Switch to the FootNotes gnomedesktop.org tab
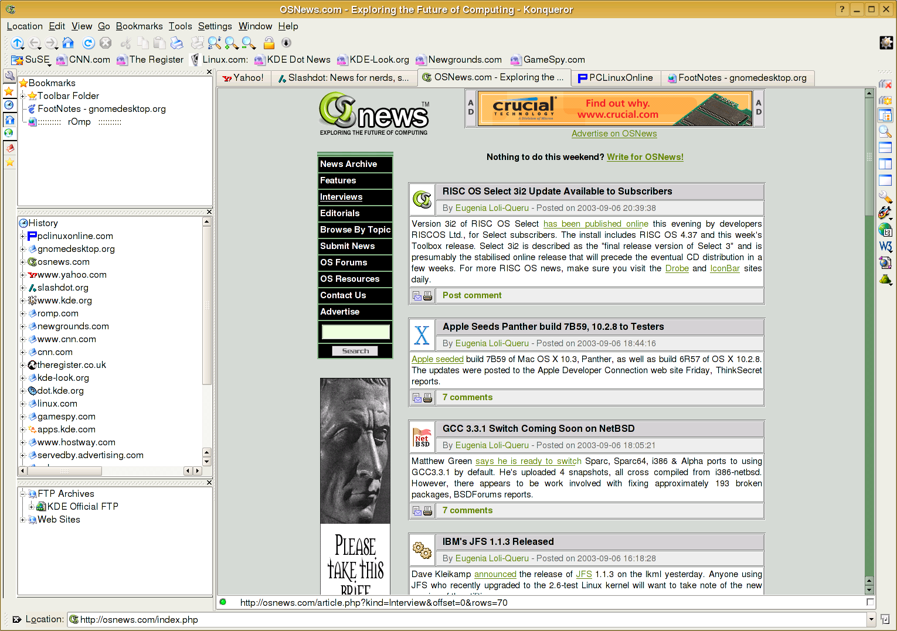Image resolution: width=897 pixels, height=631 pixels. (x=737, y=78)
